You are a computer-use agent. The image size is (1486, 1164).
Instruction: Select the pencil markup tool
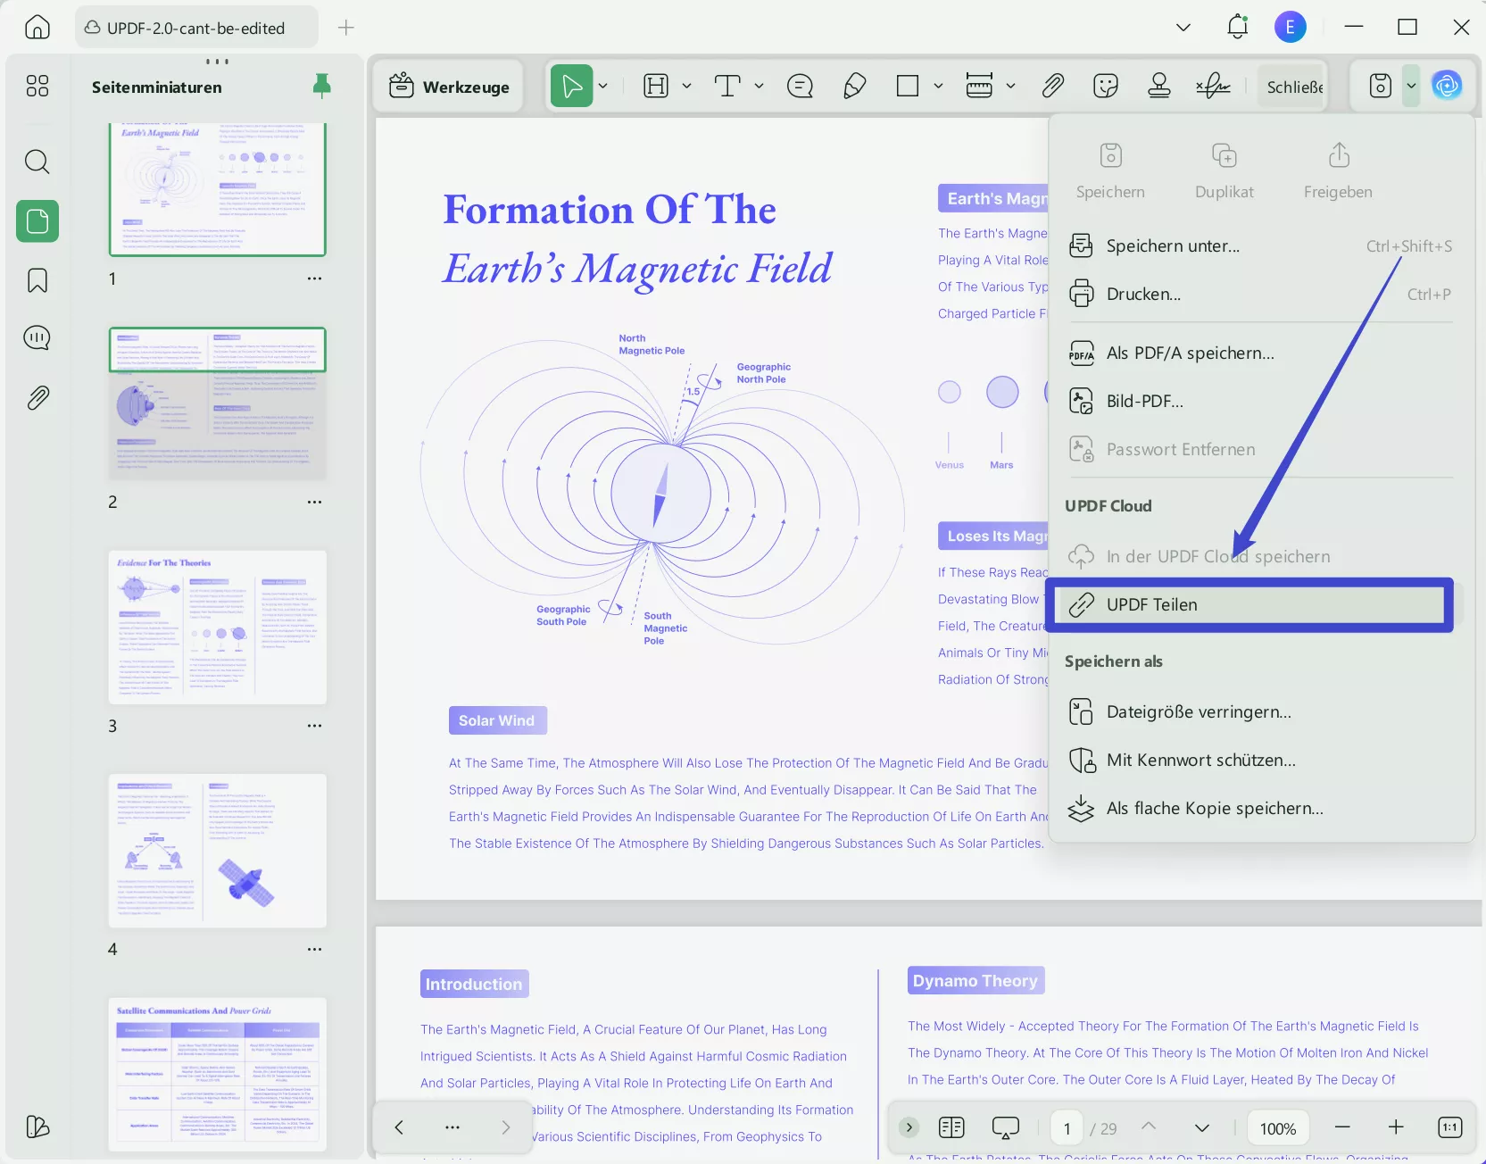854,86
